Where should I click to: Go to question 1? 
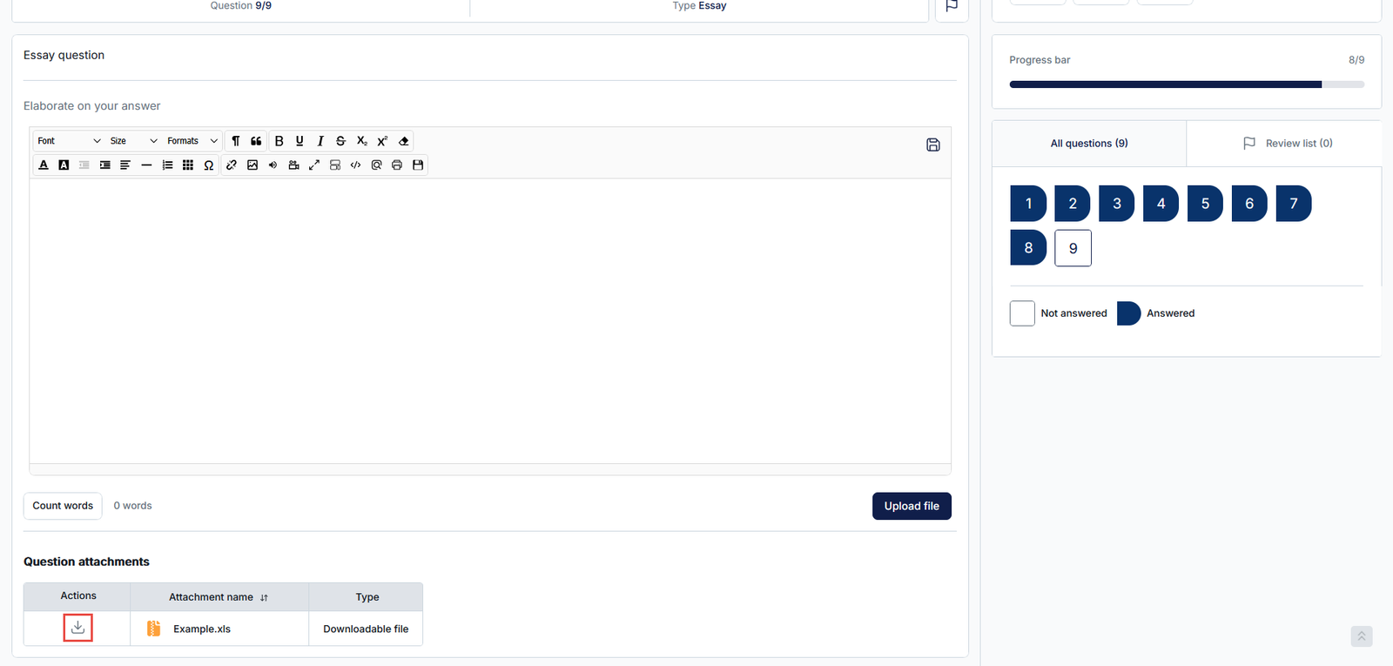(x=1028, y=204)
